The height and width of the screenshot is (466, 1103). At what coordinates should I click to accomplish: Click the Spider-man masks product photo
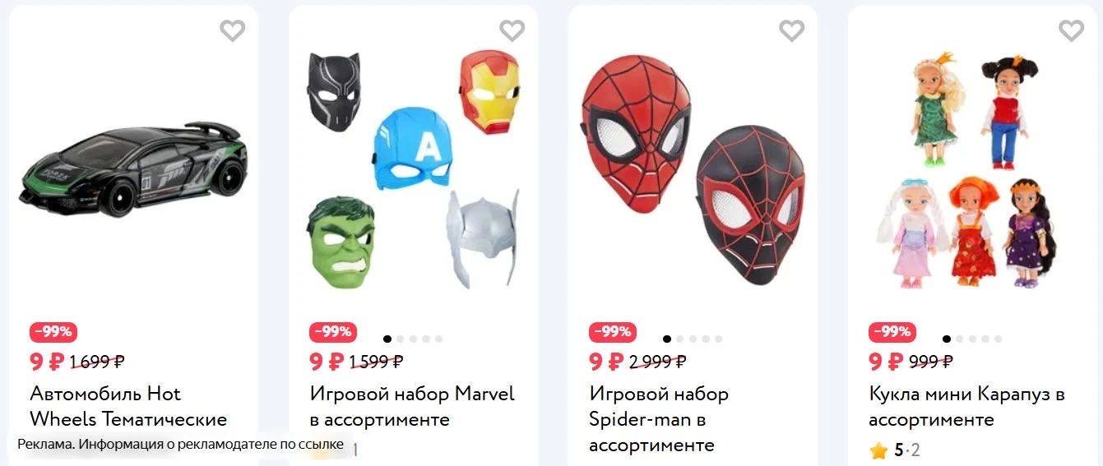tap(693, 170)
